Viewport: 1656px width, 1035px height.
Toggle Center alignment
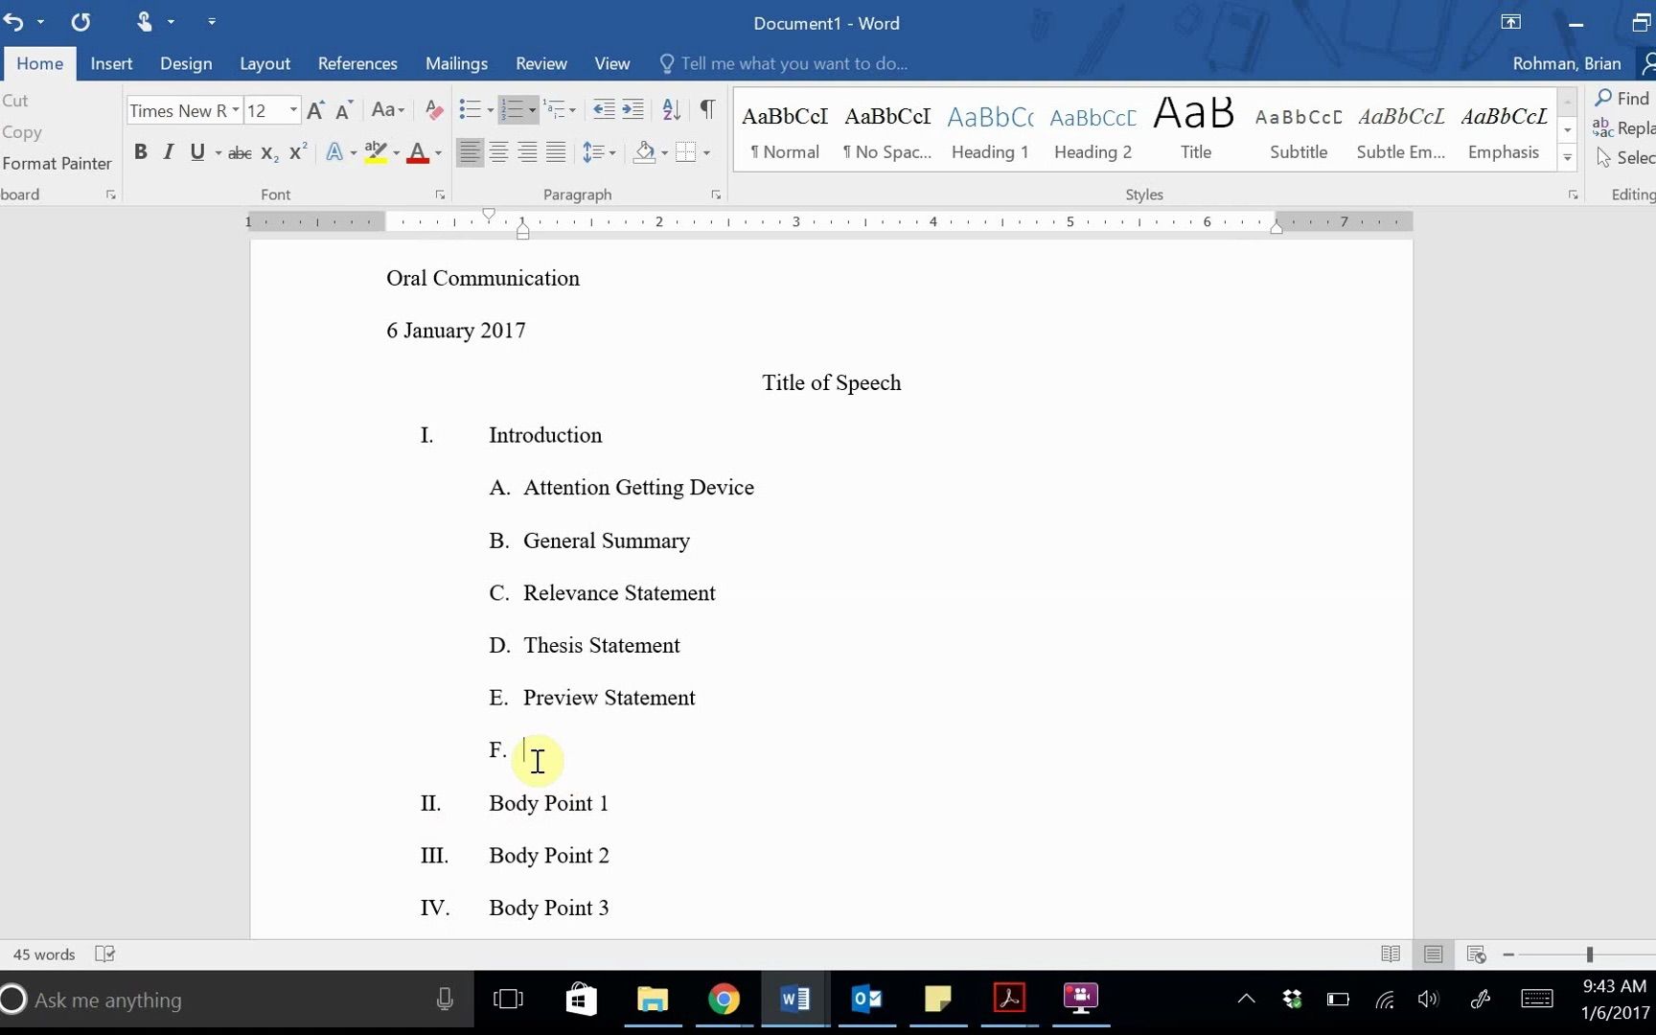498,152
